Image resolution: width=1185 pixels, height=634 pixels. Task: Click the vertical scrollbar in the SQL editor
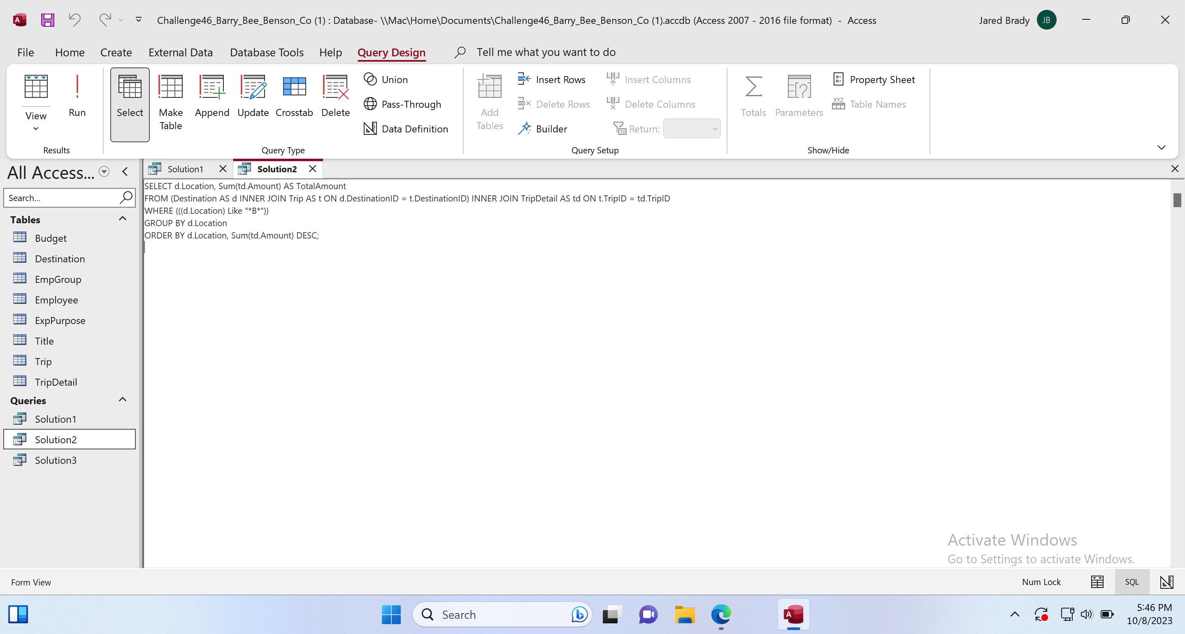click(1177, 199)
